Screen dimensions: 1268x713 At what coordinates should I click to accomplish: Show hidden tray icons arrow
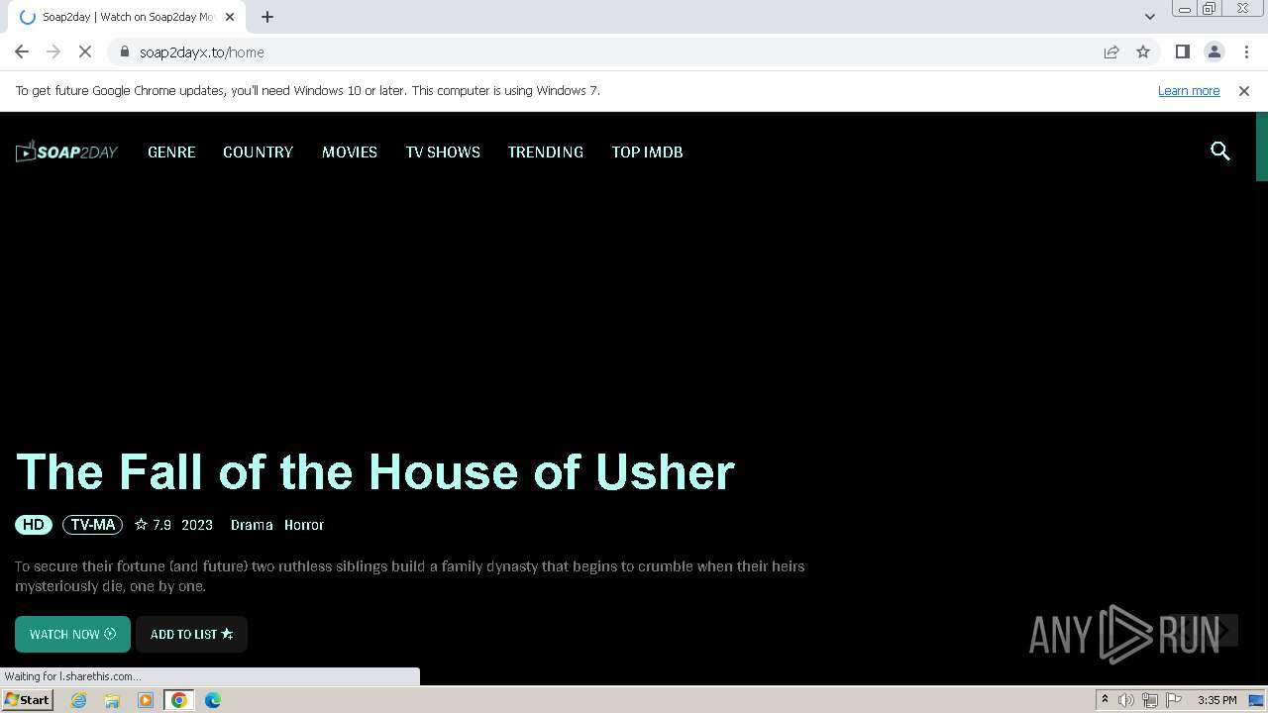click(1105, 700)
